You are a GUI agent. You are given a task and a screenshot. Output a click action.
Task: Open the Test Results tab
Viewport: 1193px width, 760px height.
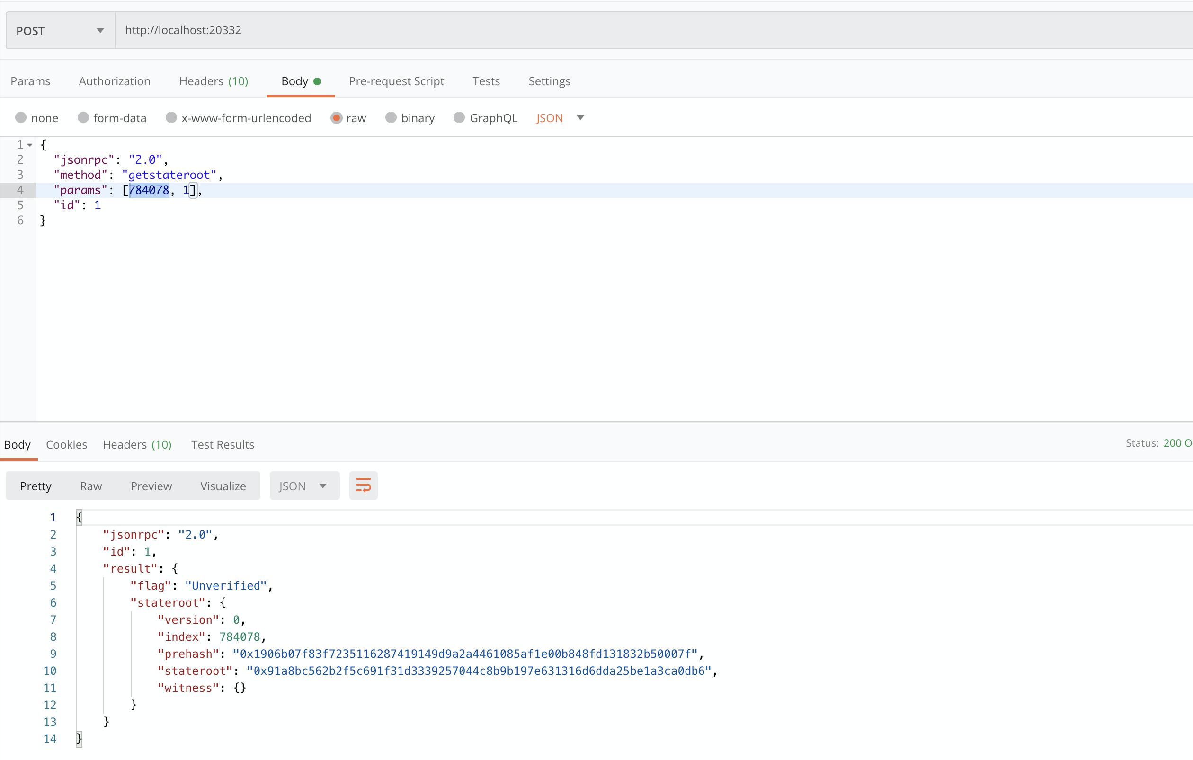point(223,445)
